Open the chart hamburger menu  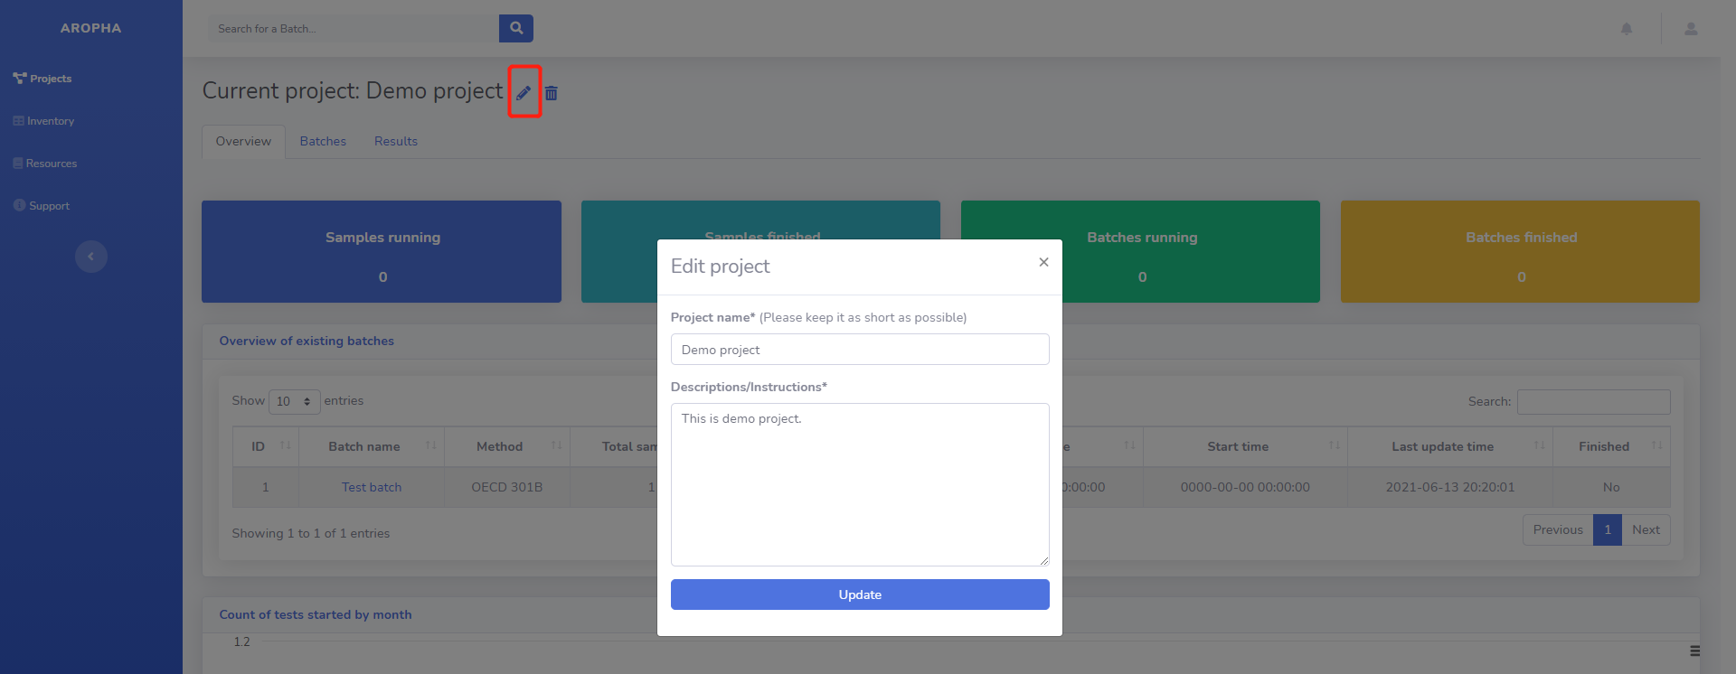click(x=1694, y=651)
